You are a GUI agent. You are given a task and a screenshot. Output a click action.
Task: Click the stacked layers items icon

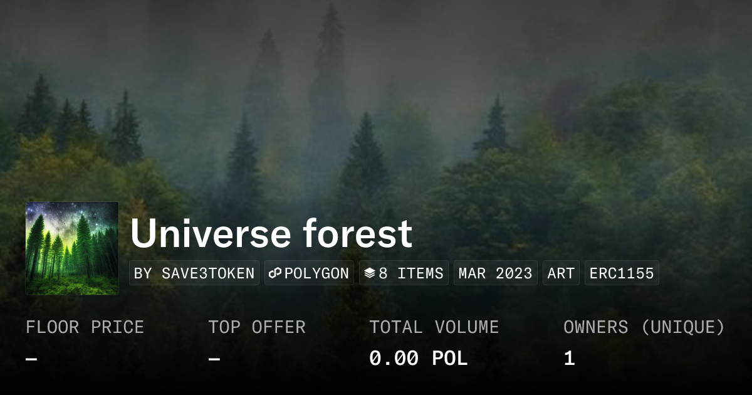pos(370,273)
